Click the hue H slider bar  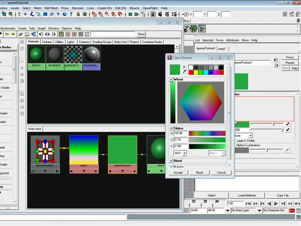coord(207,133)
